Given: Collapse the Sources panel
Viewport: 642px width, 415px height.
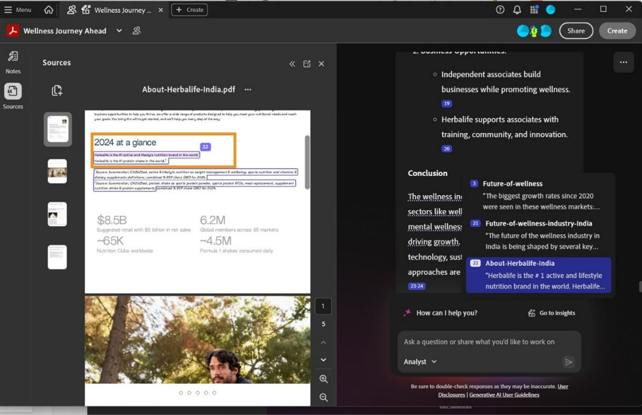Looking at the screenshot, I should [x=292, y=63].
